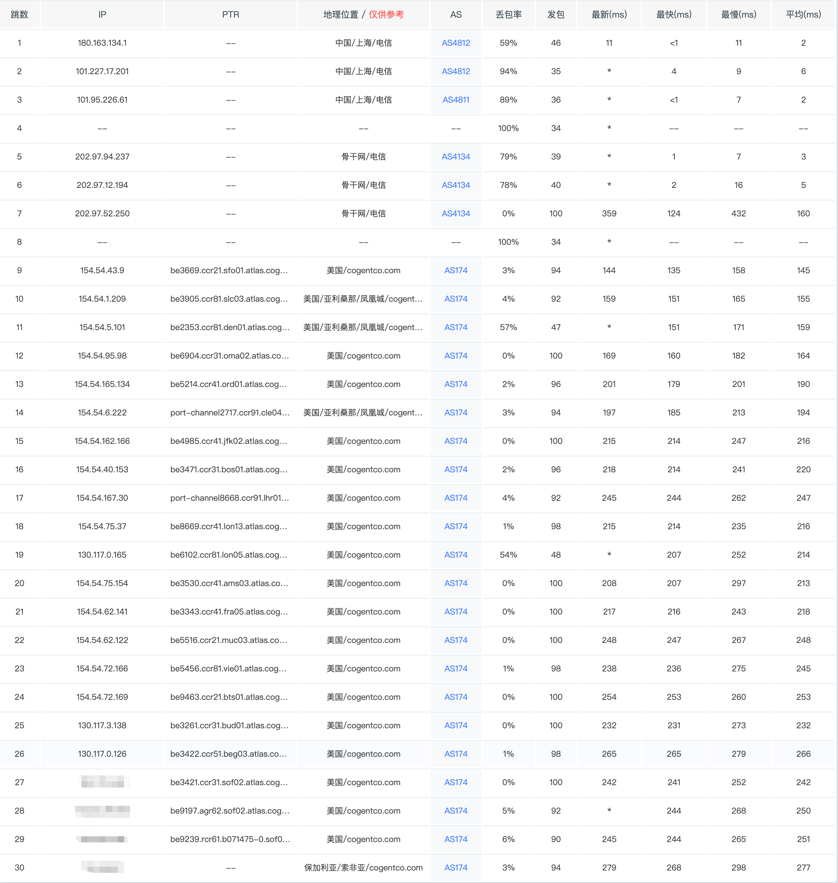Click location 保加利亚/索非亚/cogentco.com cell
Screen dimensions: 838x883
[x=363, y=867]
